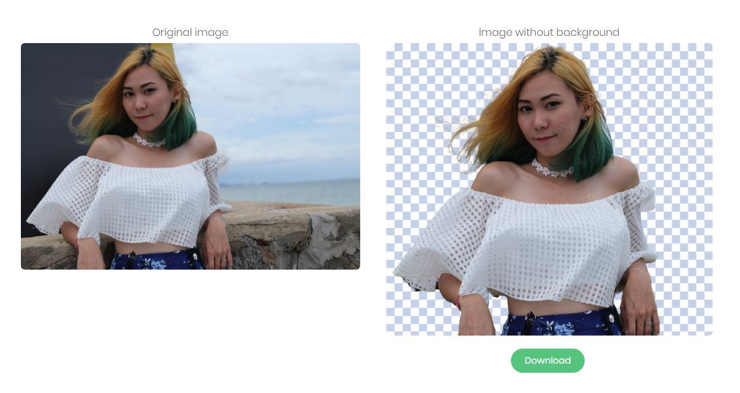This screenshot has height=393, width=740.
Task: Click the flower choker necklace in the original image
Action: (x=149, y=140)
